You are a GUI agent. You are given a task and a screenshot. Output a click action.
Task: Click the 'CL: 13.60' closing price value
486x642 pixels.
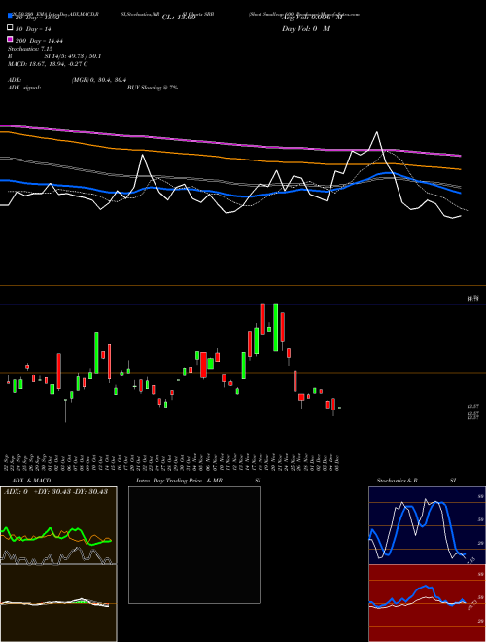179,18
